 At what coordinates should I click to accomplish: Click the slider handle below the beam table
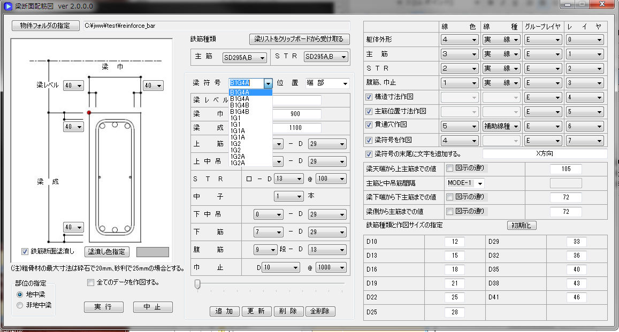197,284
